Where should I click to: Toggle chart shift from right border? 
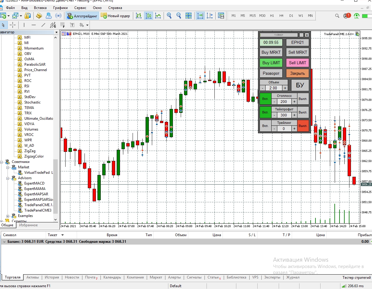click(210, 16)
